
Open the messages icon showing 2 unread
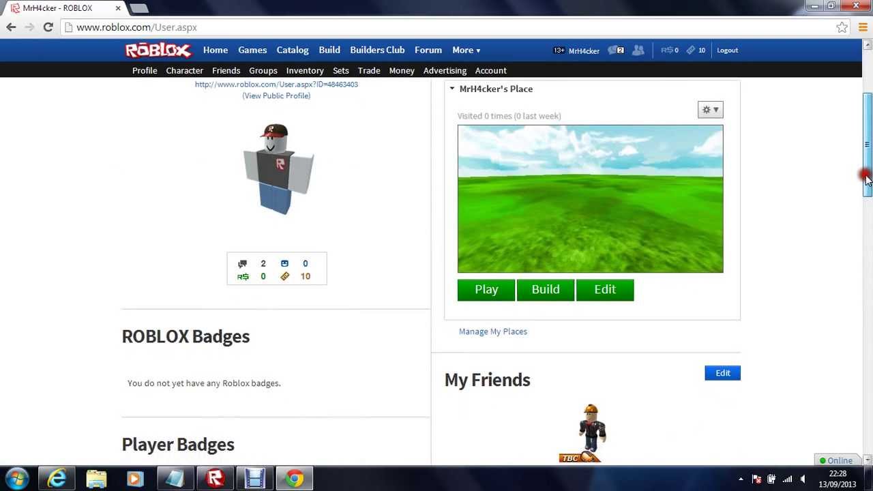click(x=616, y=50)
